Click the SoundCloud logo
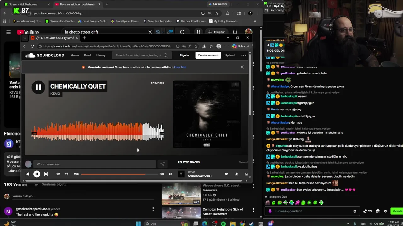The image size is (403, 226). pyautogui.click(x=44, y=55)
